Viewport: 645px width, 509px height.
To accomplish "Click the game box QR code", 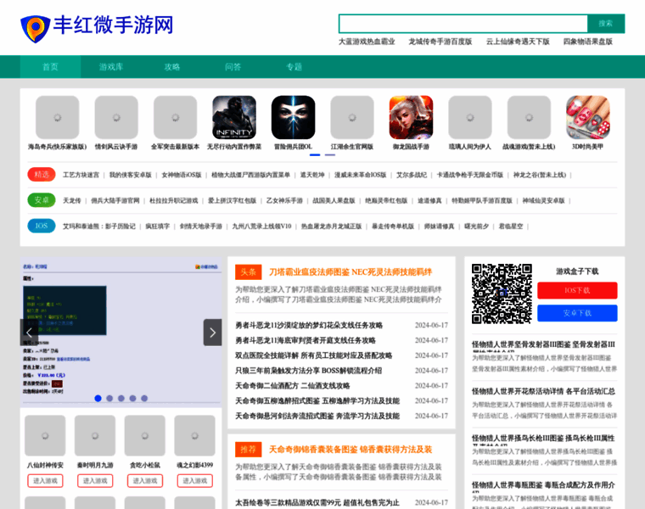I will (502, 294).
